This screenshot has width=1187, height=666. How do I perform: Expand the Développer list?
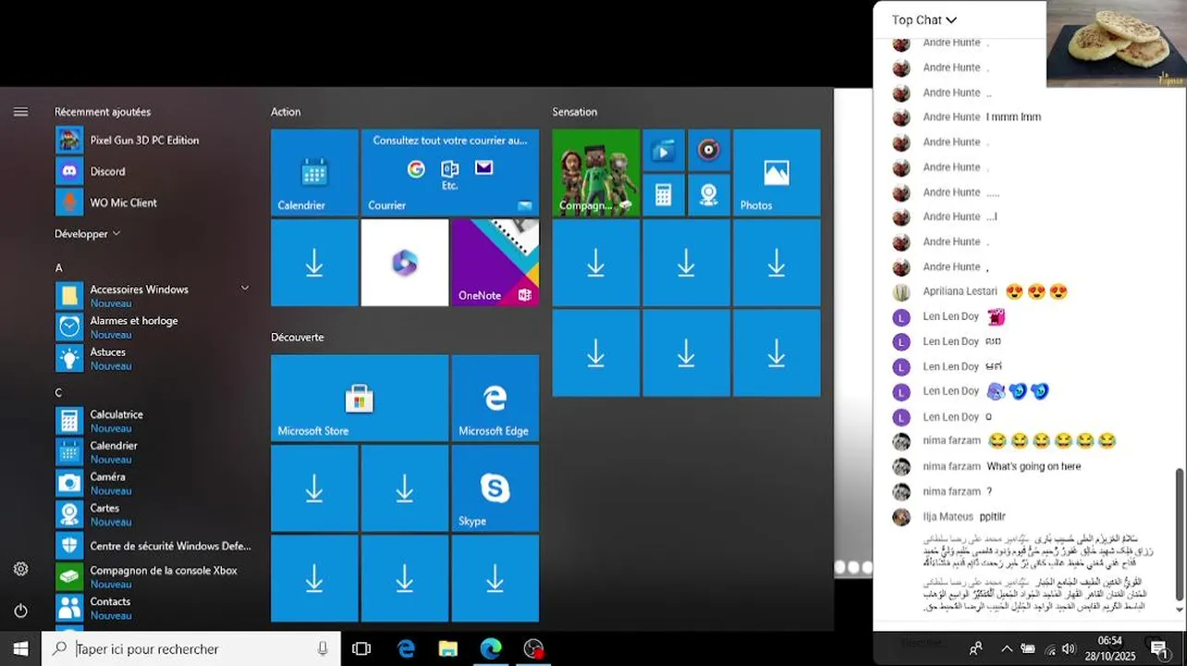click(x=88, y=234)
